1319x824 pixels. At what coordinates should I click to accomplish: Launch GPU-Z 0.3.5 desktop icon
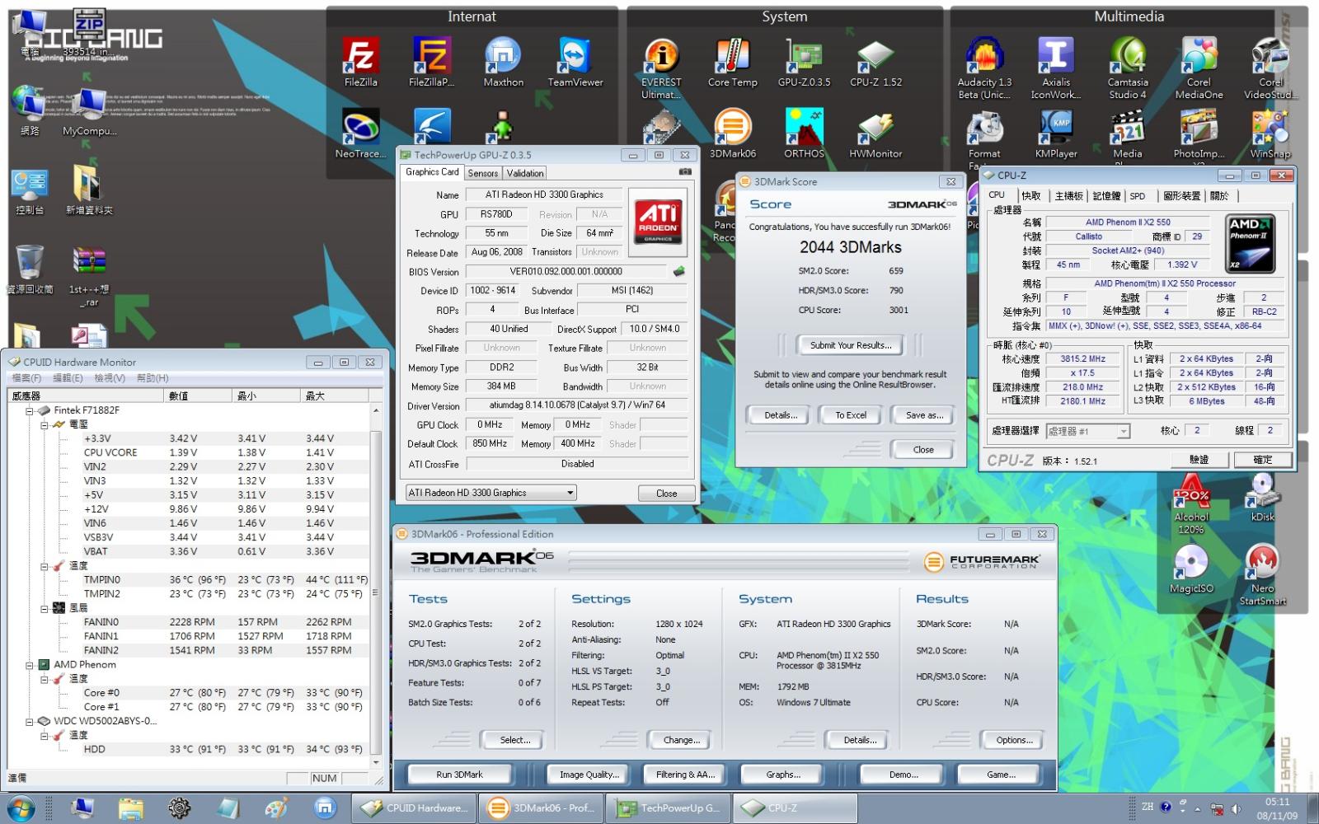[804, 63]
